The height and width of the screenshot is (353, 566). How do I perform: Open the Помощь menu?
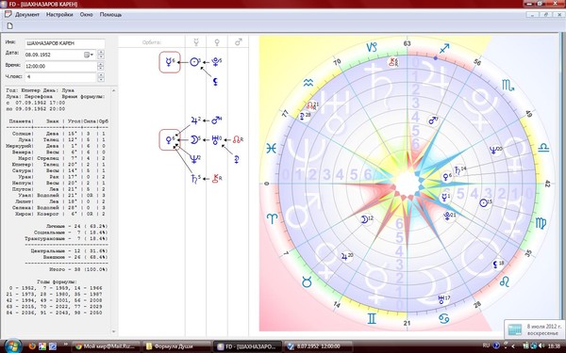tap(110, 15)
